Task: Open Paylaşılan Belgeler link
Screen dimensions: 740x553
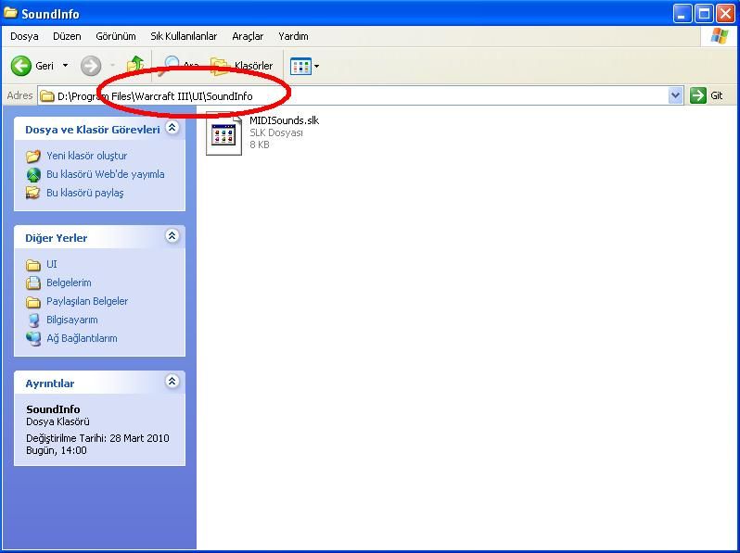Action: (x=87, y=301)
